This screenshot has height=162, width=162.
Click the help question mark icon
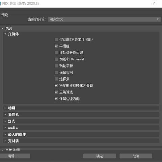[154, 3]
